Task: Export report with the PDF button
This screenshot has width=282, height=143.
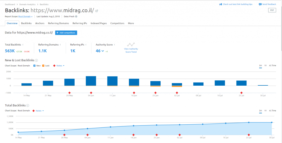Action: coord(272,10)
